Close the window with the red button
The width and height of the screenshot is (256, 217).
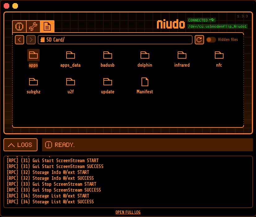[7, 6]
